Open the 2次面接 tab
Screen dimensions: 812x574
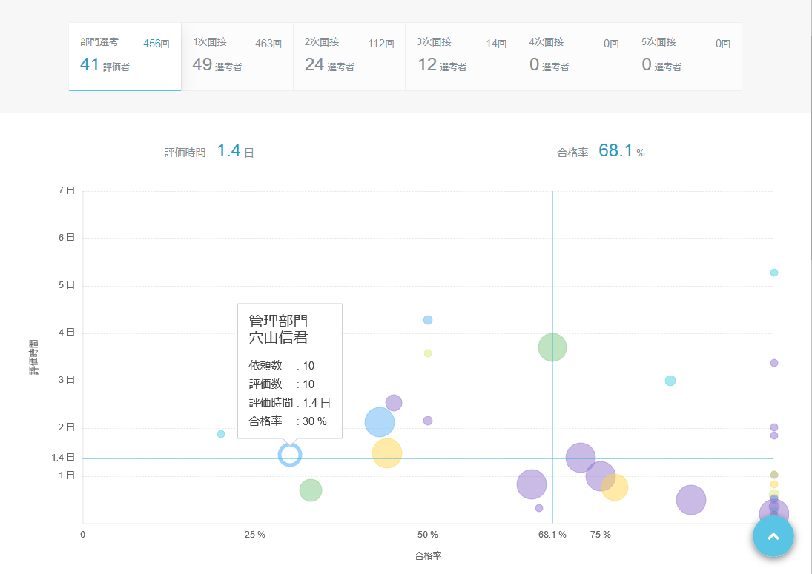tap(349, 56)
